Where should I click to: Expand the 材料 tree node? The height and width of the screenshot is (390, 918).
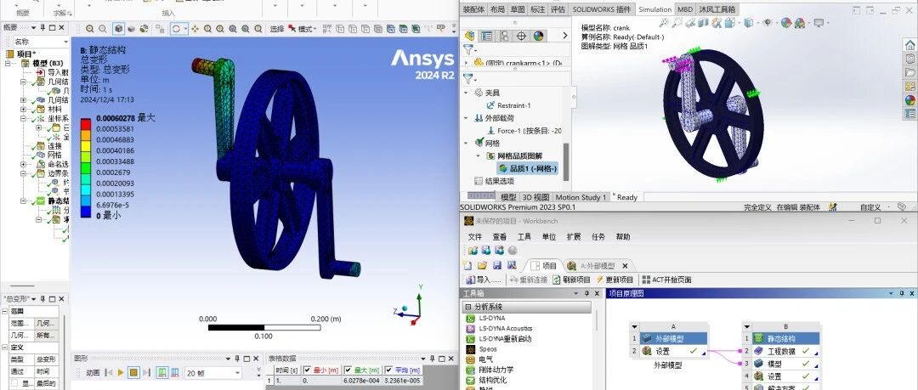tap(24, 110)
